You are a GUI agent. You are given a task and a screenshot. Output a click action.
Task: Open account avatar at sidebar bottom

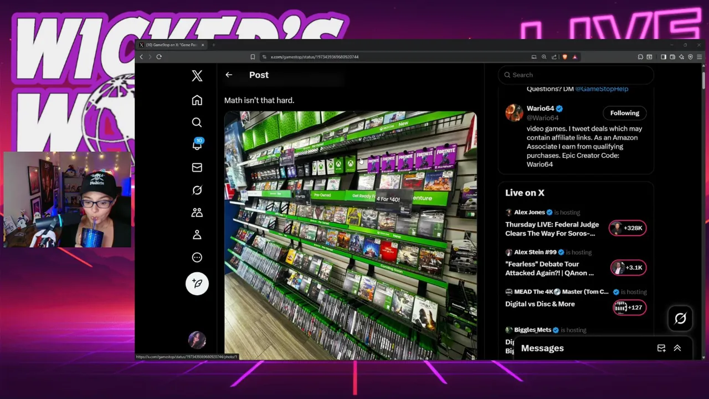197,340
